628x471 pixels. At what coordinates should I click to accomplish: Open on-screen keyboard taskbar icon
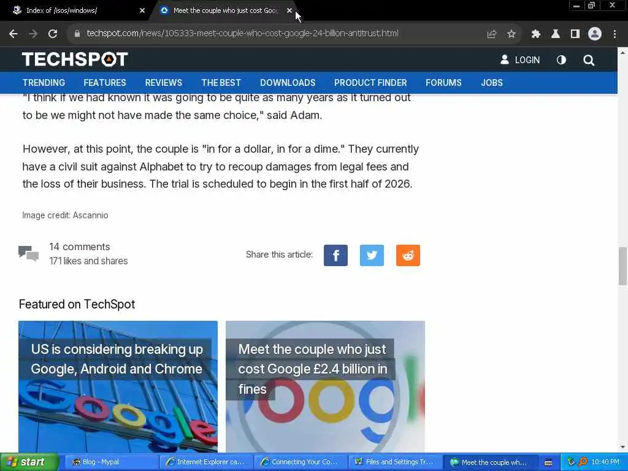[x=548, y=462]
